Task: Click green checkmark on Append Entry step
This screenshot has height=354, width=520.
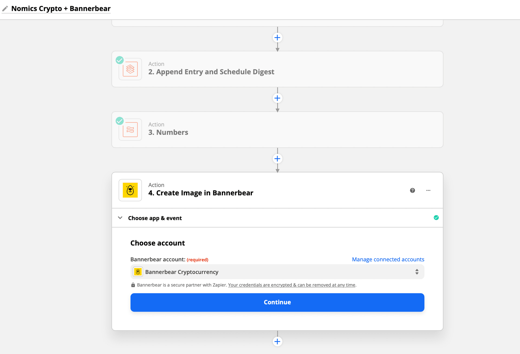Action: click(x=120, y=60)
